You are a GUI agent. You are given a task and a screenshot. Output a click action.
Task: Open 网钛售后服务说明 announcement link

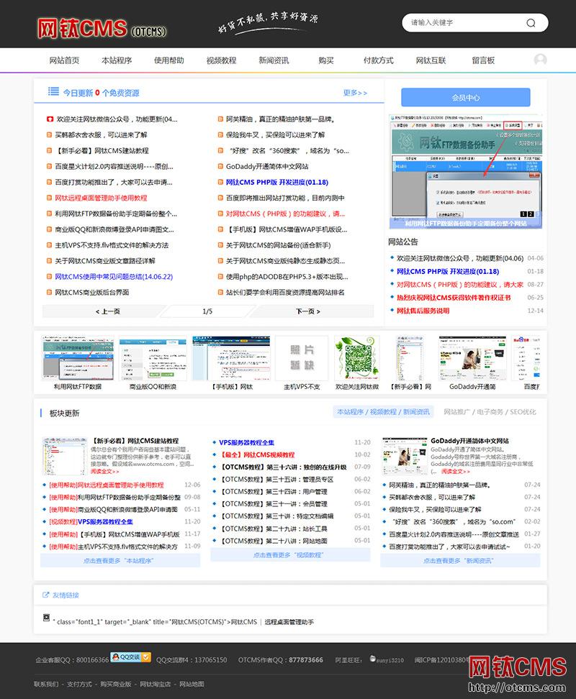(x=423, y=311)
